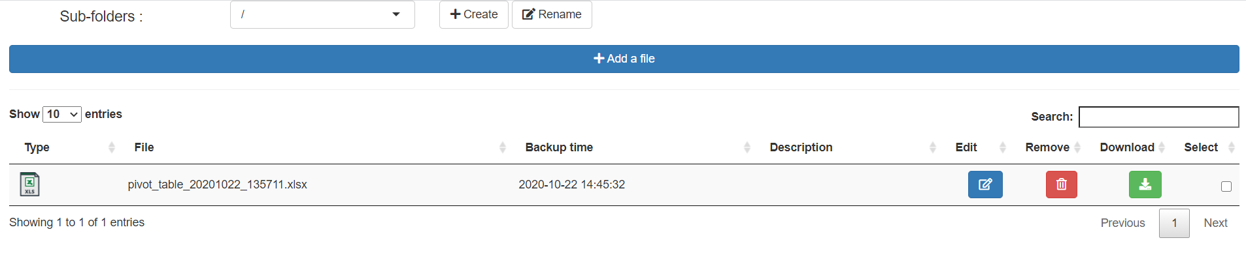Click the Add a file bar
Image resolution: width=1246 pixels, height=253 pixels.
(x=624, y=59)
